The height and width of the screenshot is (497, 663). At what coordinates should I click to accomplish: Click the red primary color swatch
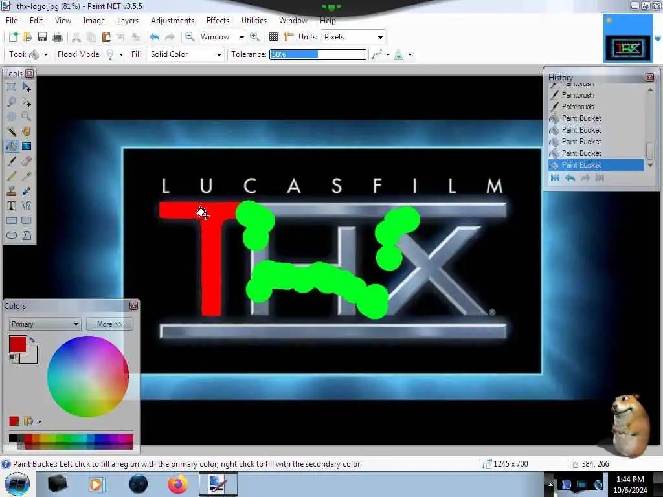(x=17, y=344)
